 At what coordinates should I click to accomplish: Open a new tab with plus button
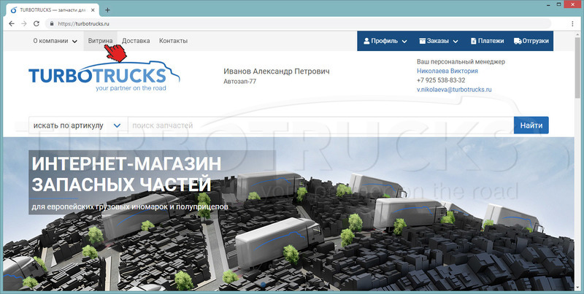107,10
